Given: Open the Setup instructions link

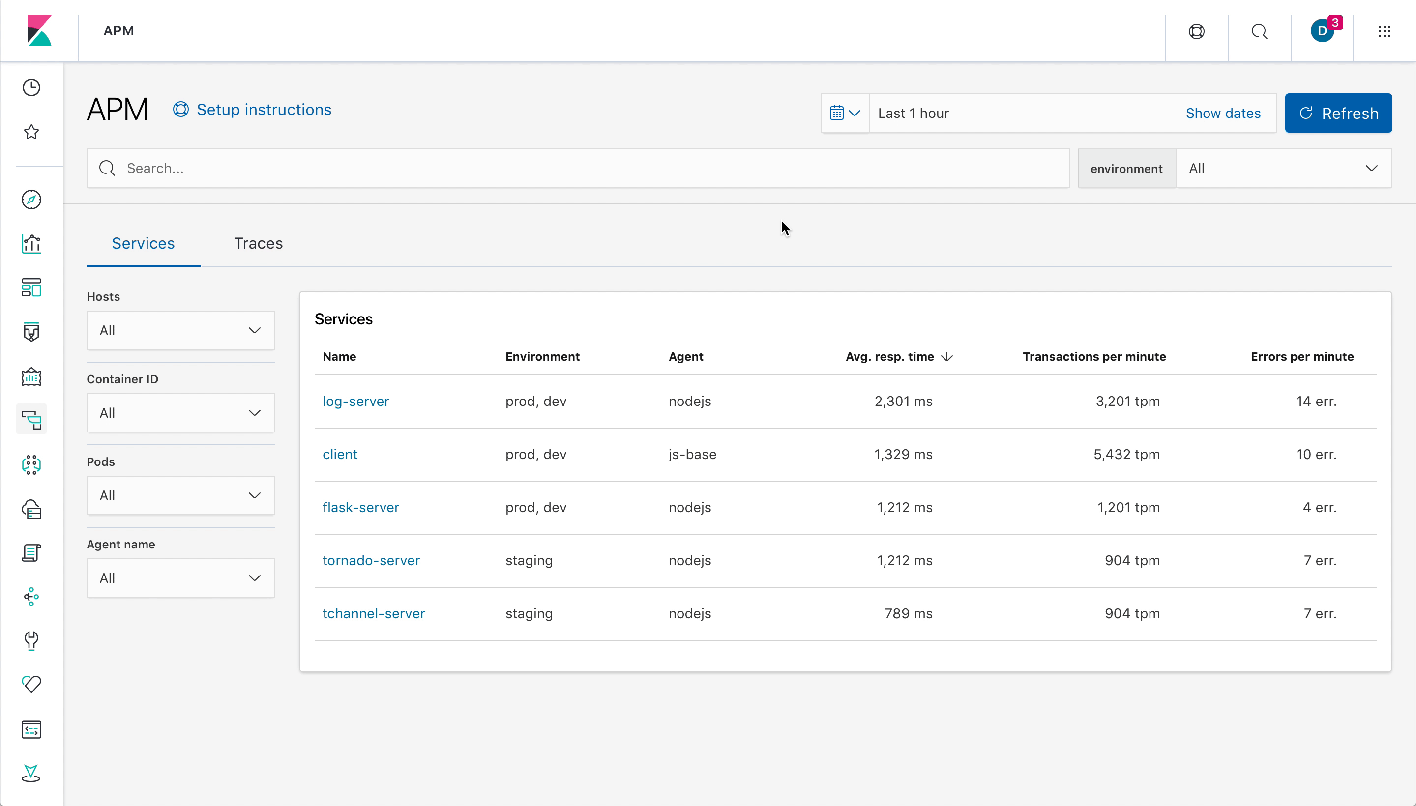Looking at the screenshot, I should pyautogui.click(x=264, y=109).
